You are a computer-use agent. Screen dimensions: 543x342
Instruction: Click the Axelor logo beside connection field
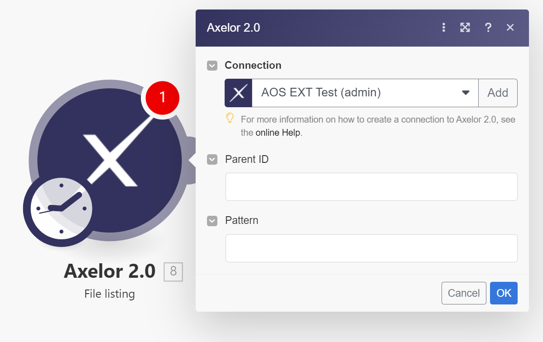238,93
